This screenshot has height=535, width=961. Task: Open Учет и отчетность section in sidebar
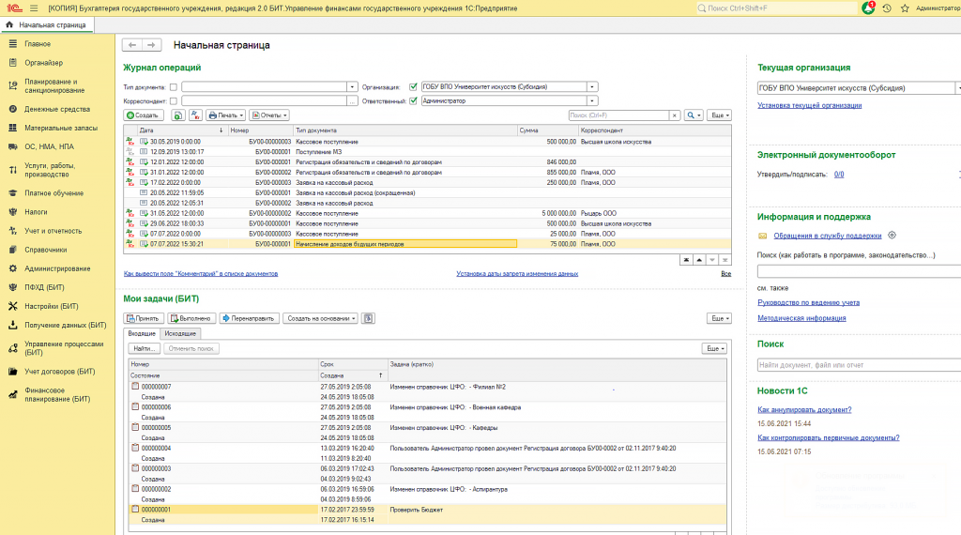(x=53, y=231)
